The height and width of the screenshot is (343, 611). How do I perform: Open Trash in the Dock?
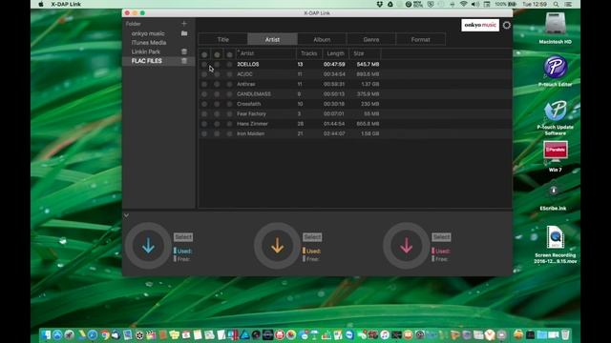point(565,334)
